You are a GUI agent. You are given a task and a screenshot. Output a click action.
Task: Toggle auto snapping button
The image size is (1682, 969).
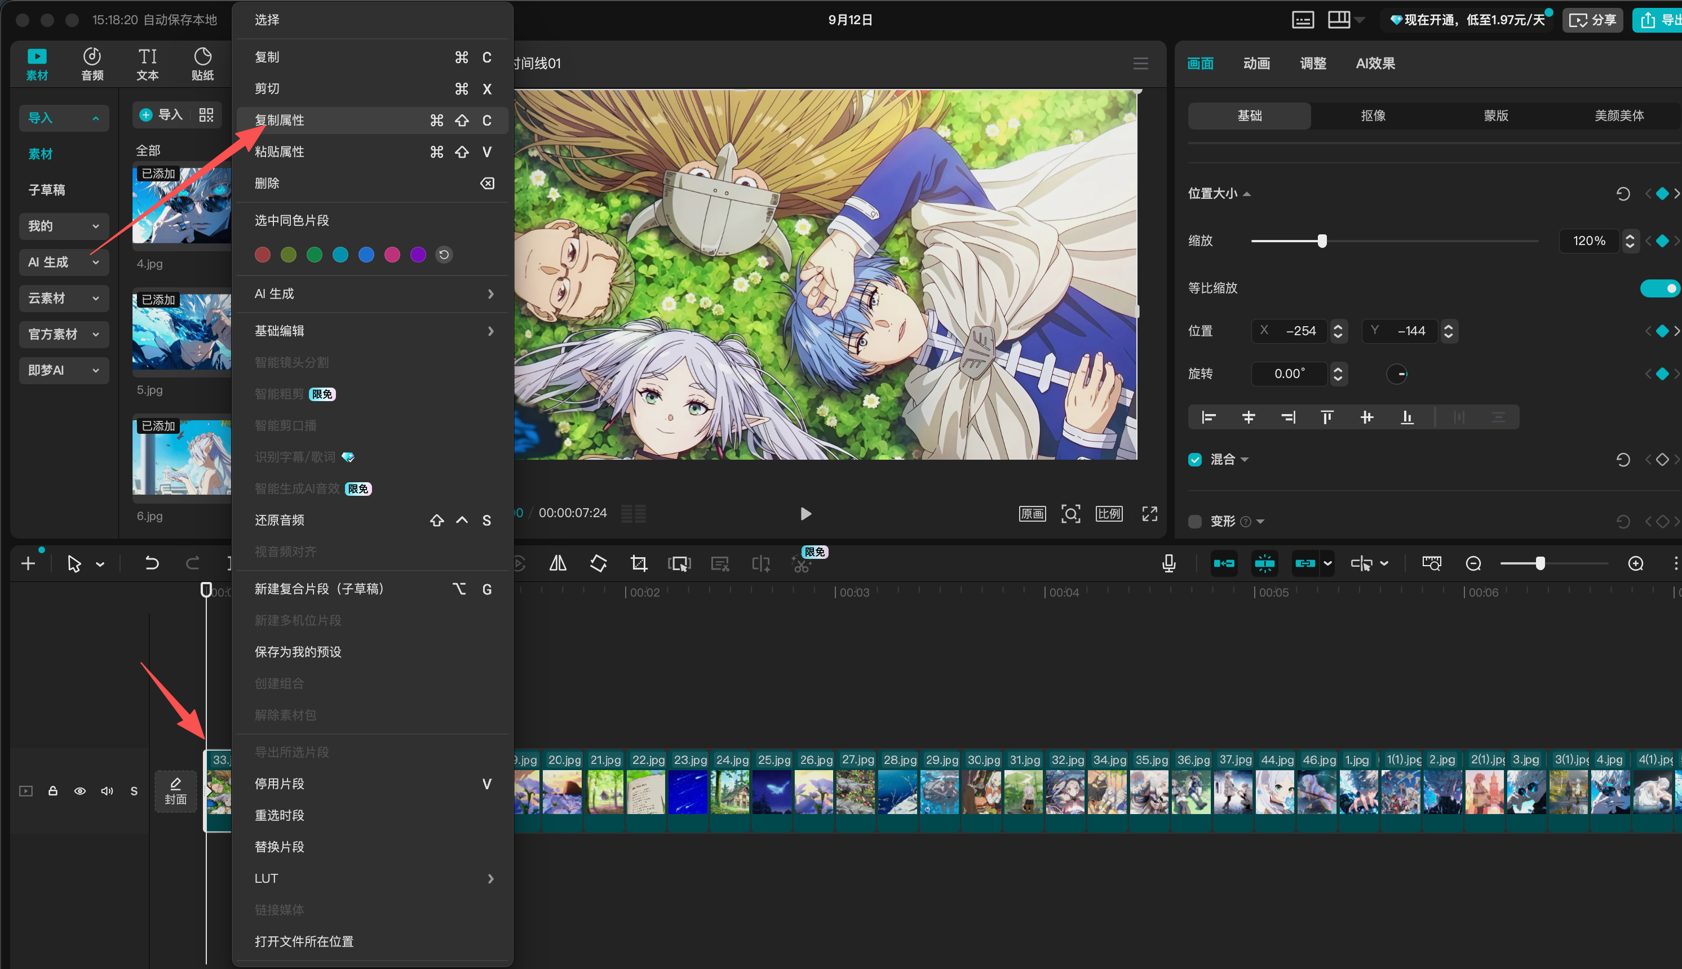[x=1264, y=564]
